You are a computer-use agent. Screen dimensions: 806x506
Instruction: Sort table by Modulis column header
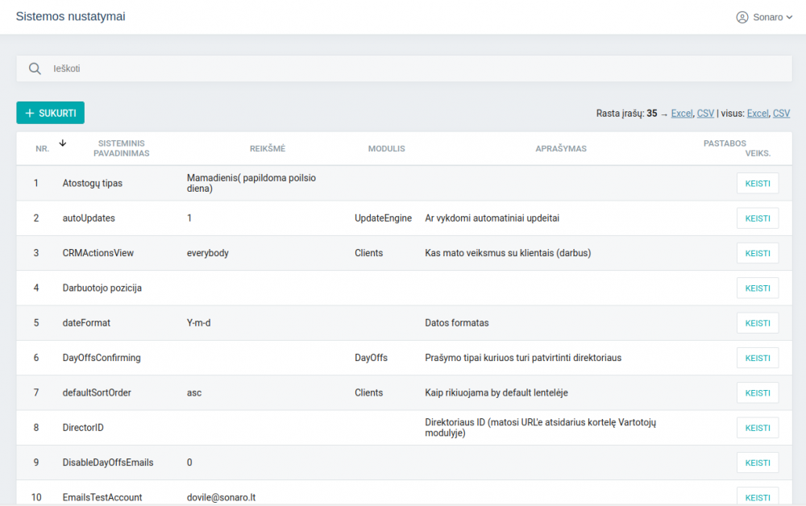386,148
